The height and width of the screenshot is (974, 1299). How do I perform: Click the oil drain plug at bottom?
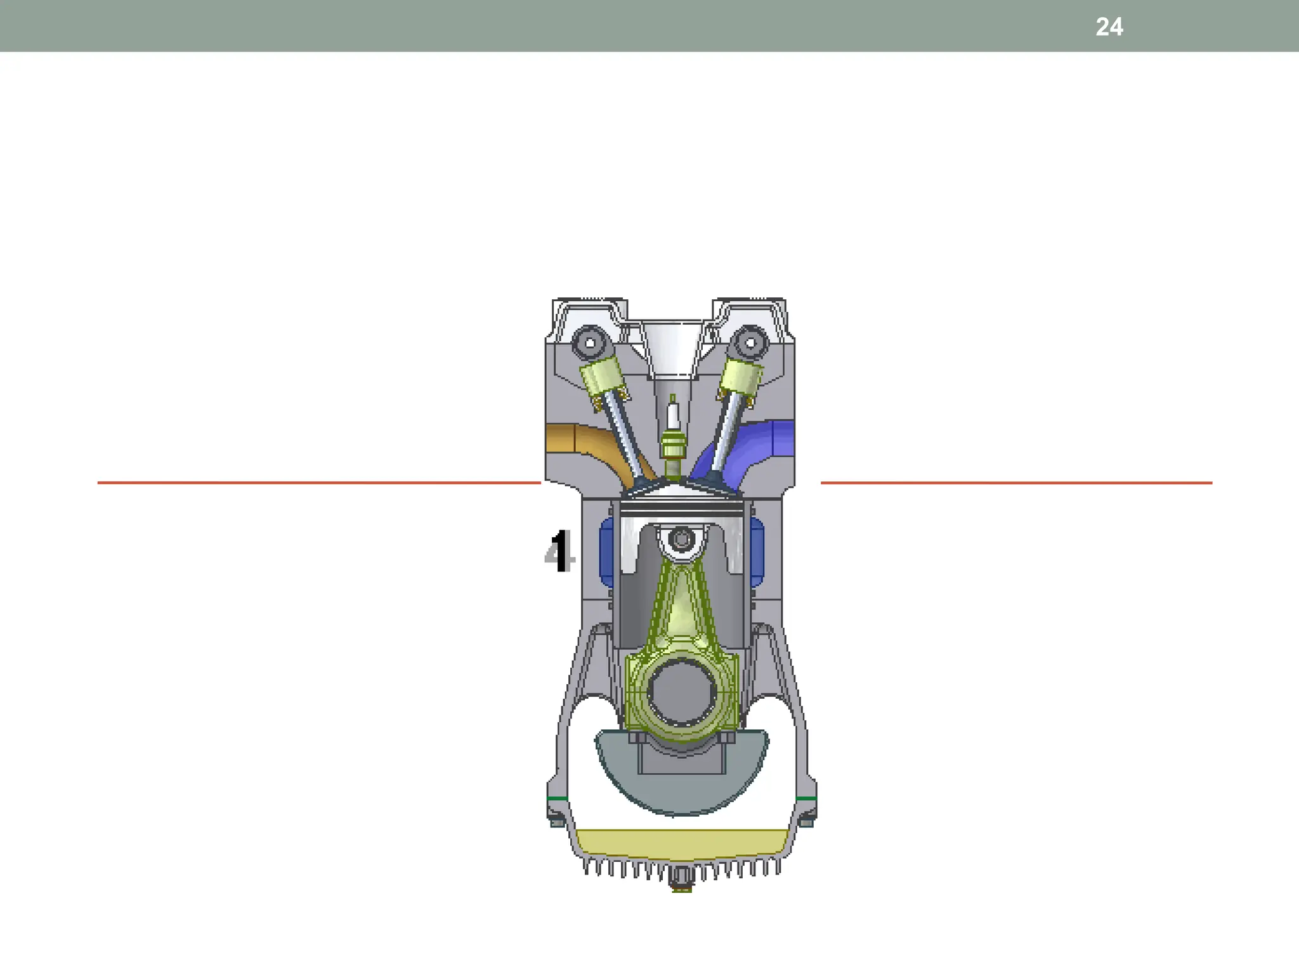click(682, 879)
